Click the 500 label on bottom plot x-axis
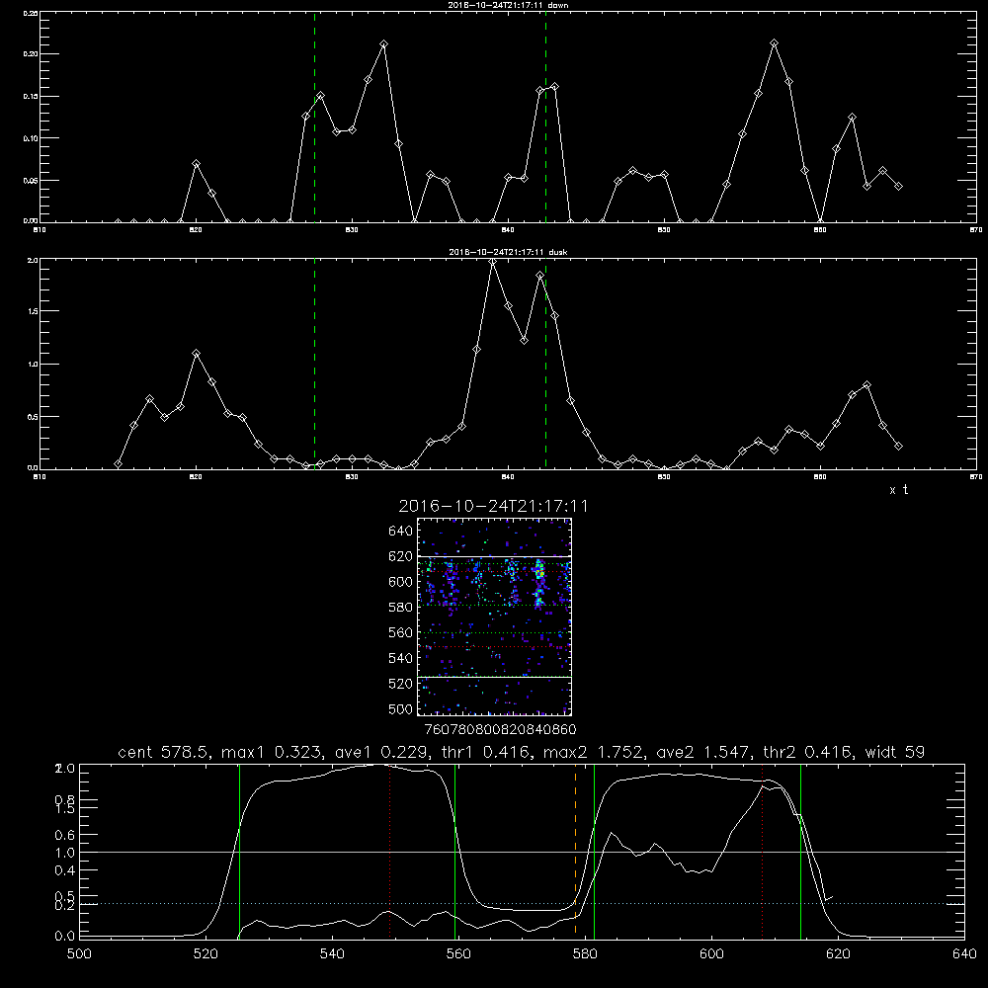Screen dimensions: 988x988 pos(79,954)
